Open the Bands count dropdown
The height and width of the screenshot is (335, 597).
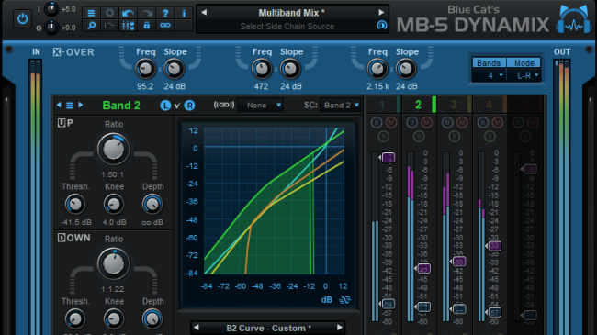490,76
